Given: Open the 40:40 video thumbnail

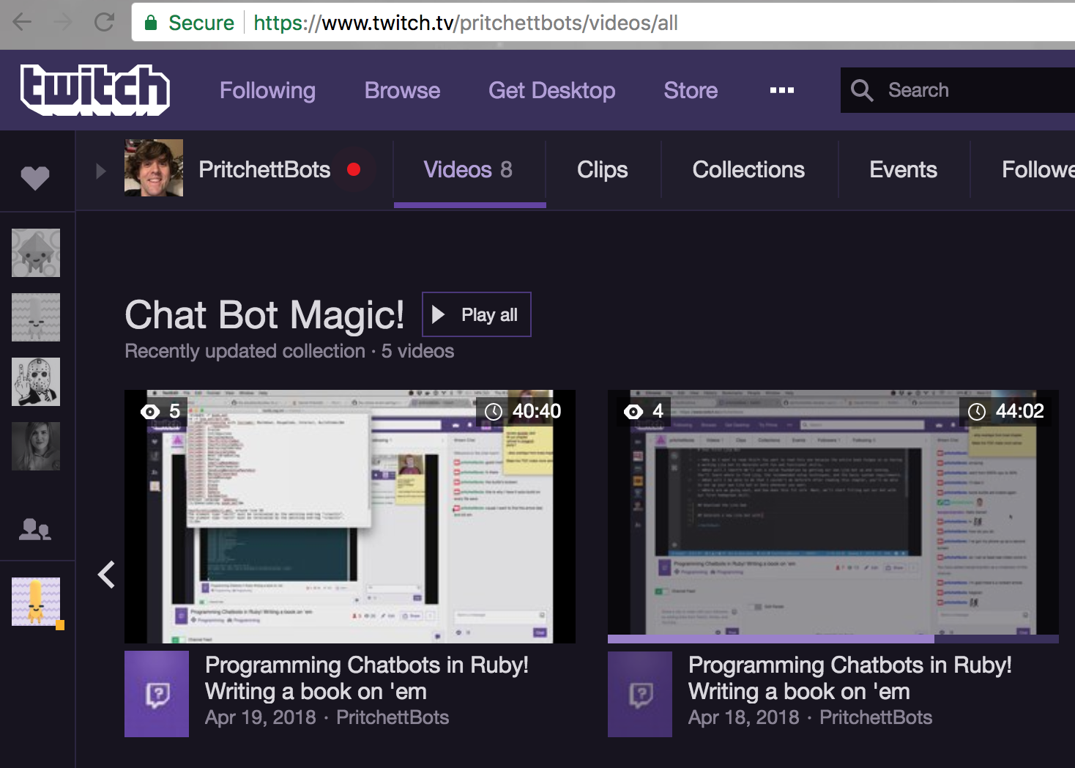Looking at the screenshot, I should pyautogui.click(x=350, y=517).
